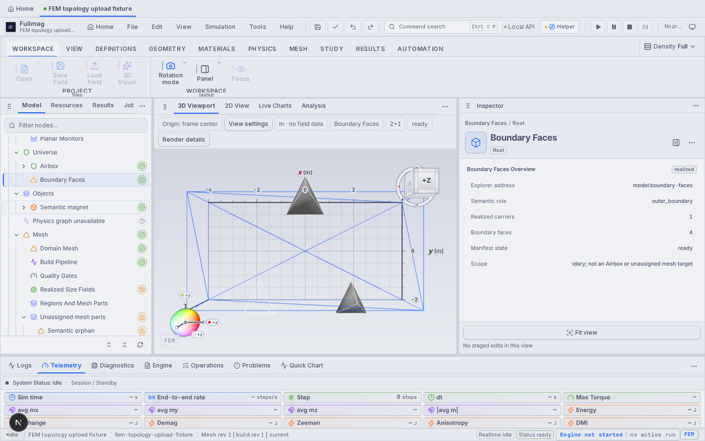Screen dimensions: 705x441
Task: Click the monitor icon at top right
Action: [x=692, y=27]
